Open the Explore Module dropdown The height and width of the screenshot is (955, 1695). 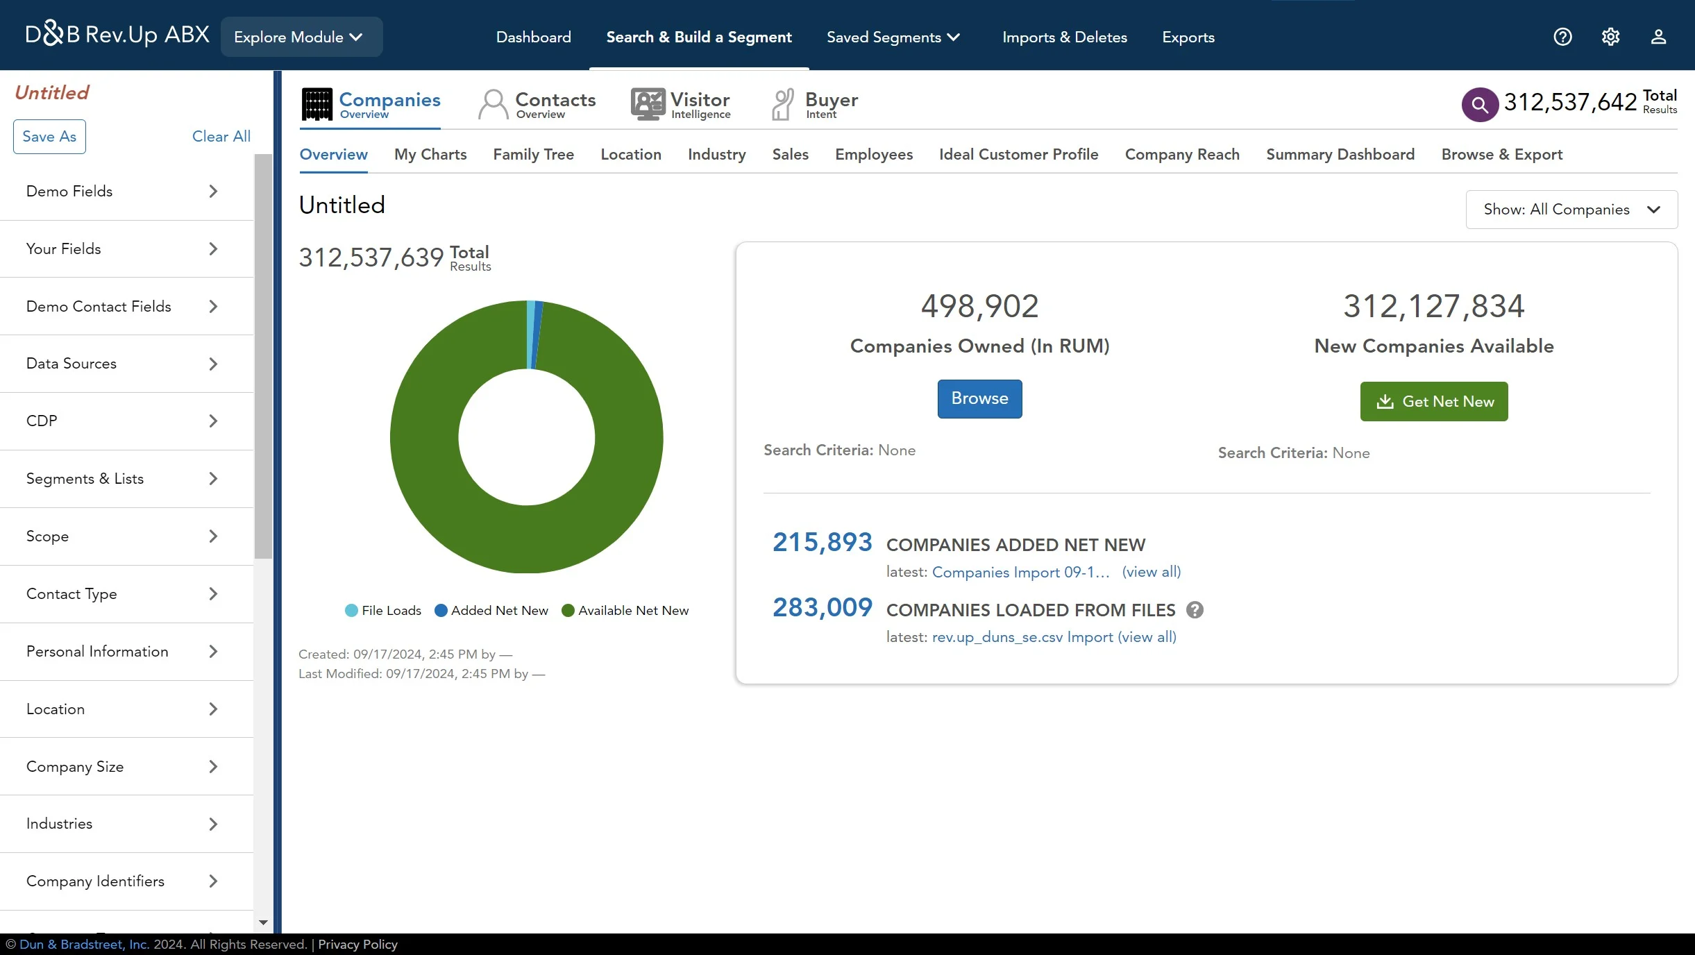coord(301,37)
